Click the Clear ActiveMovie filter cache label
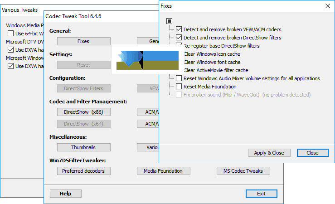 pos(216,70)
